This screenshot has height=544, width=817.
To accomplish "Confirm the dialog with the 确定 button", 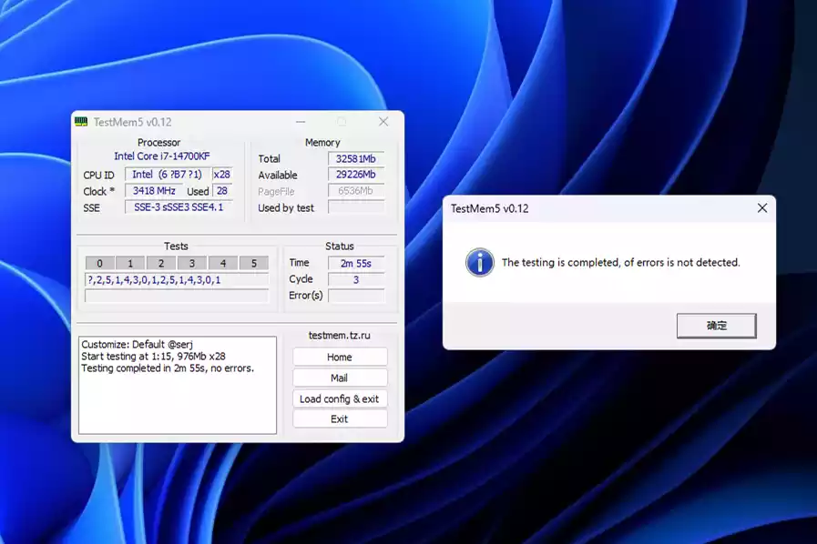I will tap(717, 326).
